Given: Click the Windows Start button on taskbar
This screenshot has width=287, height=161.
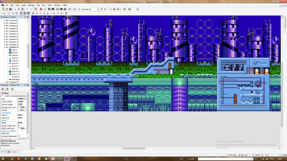Looking at the screenshot, I should pyautogui.click(x=3, y=159).
